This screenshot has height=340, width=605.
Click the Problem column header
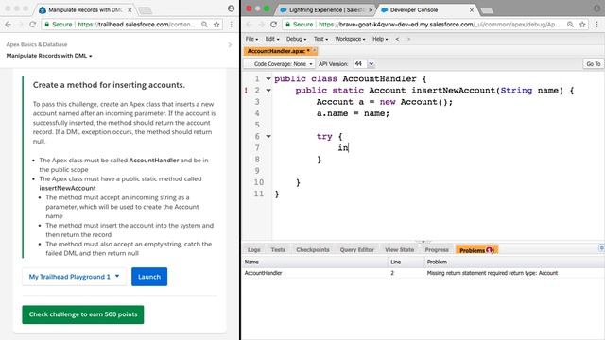click(x=514, y=262)
